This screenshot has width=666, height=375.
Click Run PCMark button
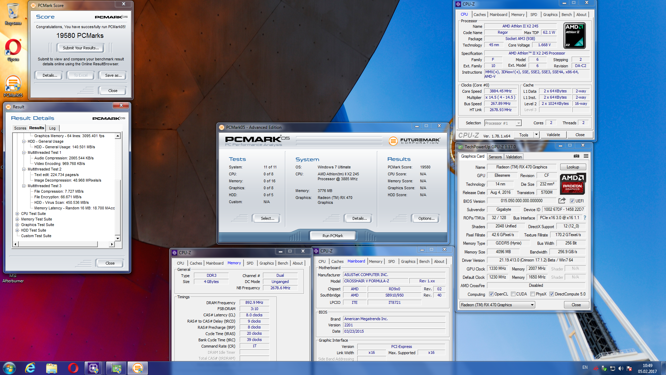(333, 236)
